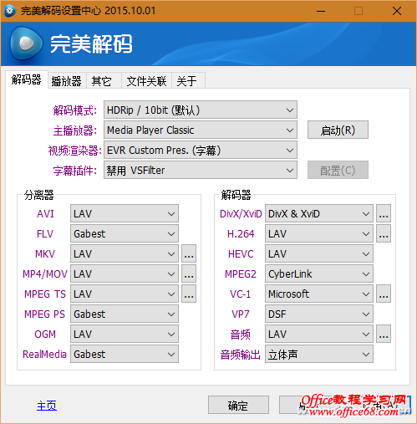Close the 完美解码设置中心 window
This screenshot has width=417, height=424.
397,11
